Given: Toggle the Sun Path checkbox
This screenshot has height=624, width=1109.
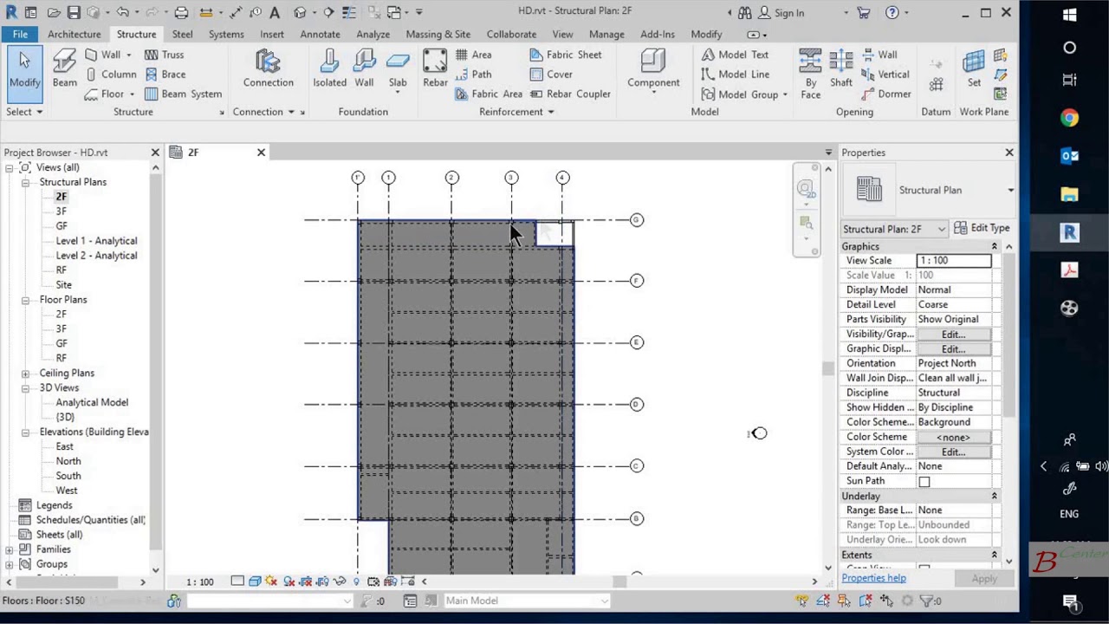Looking at the screenshot, I should (x=924, y=482).
